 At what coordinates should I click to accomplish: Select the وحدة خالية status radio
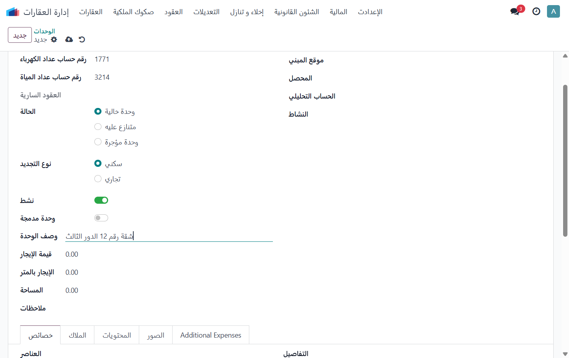[98, 111]
